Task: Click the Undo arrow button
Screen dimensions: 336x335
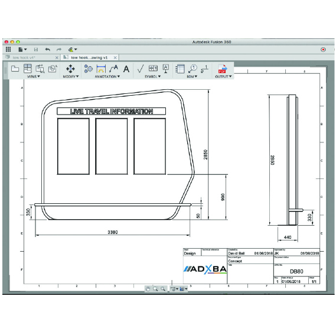Action: coord(48,50)
